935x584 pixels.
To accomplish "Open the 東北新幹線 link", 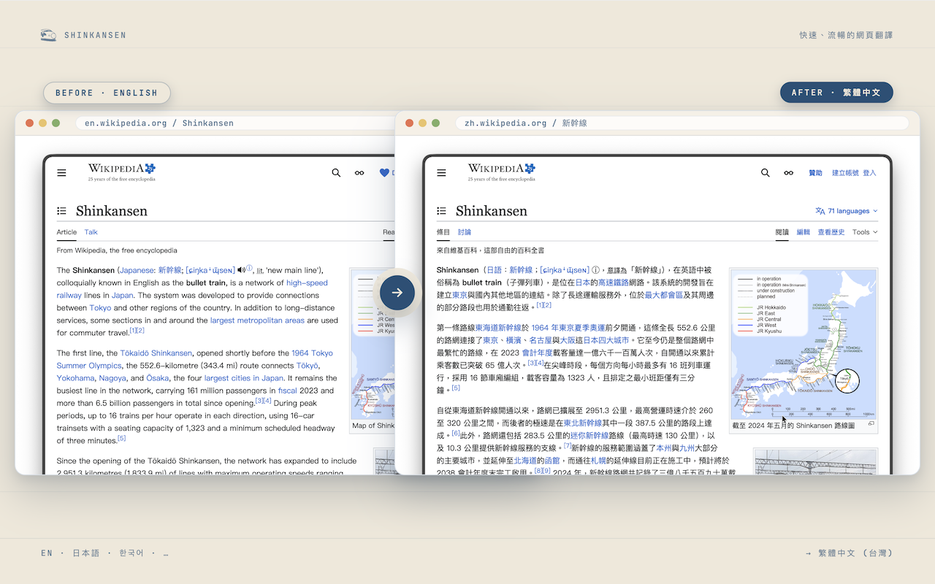I will point(582,423).
